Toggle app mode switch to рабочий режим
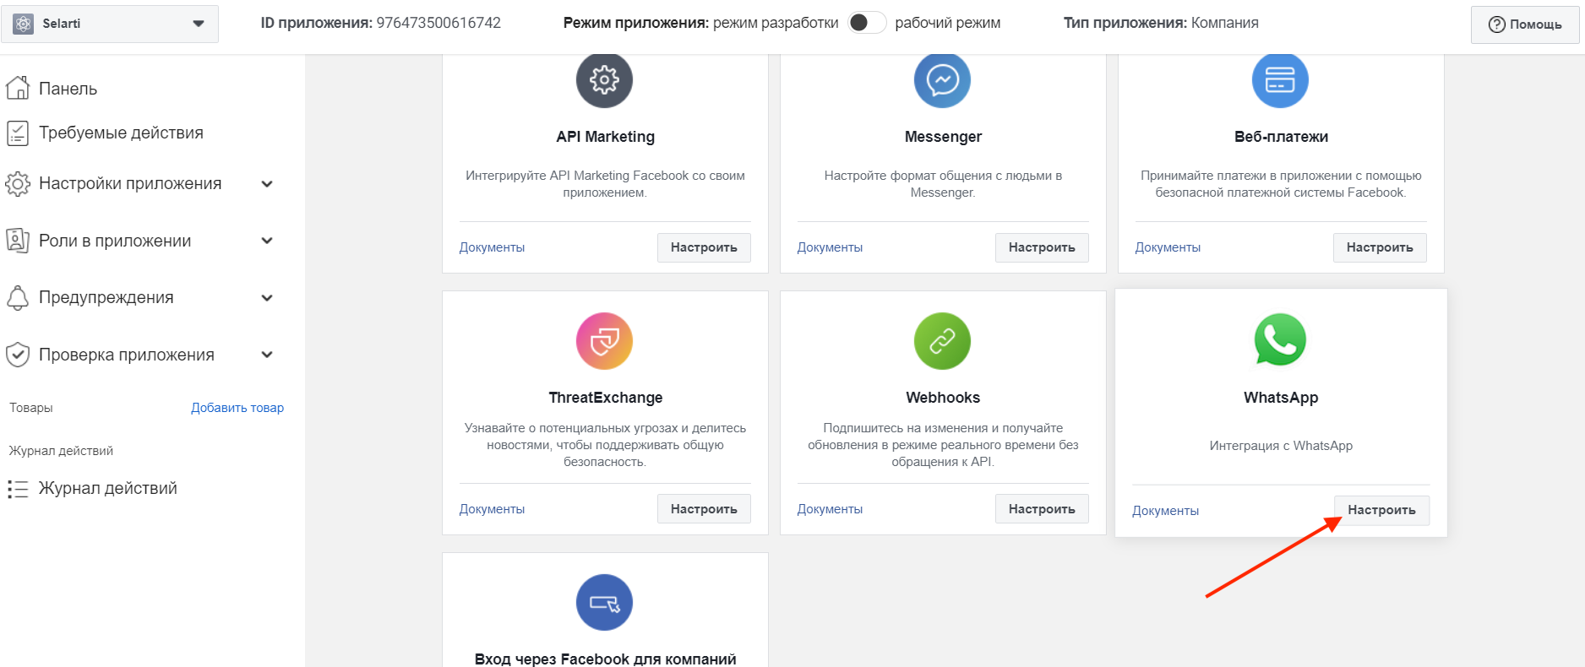This screenshot has width=1585, height=667. (867, 23)
